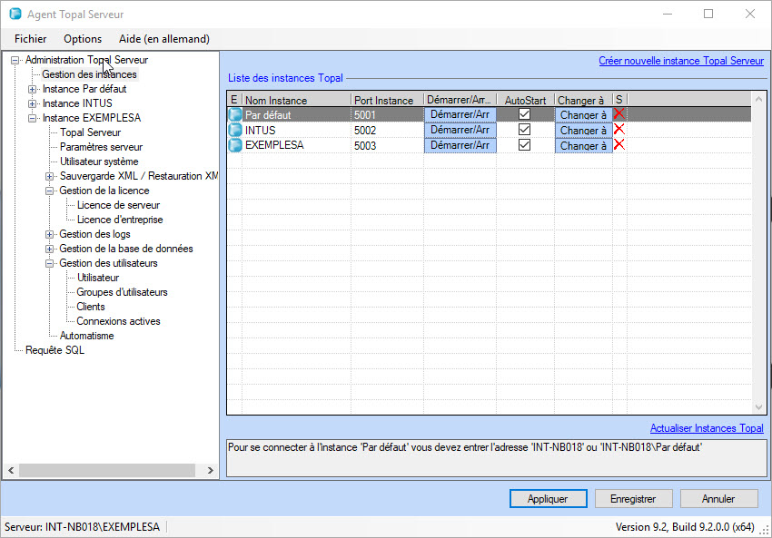The width and height of the screenshot is (772, 538).
Task: Click red X status for Par défaut
Action: 619,114
